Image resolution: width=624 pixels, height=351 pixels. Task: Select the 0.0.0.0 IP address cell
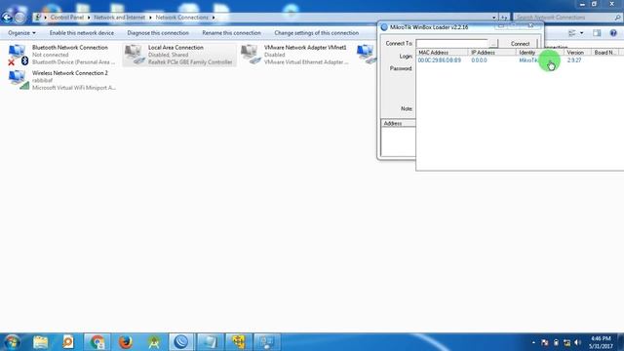[x=479, y=60]
